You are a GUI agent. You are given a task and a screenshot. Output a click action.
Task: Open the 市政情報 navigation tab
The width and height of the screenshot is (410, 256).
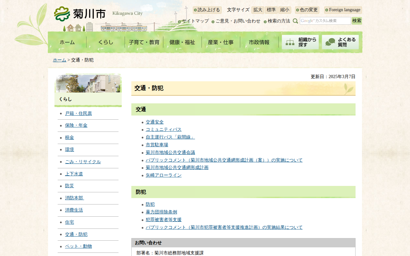pos(259,42)
